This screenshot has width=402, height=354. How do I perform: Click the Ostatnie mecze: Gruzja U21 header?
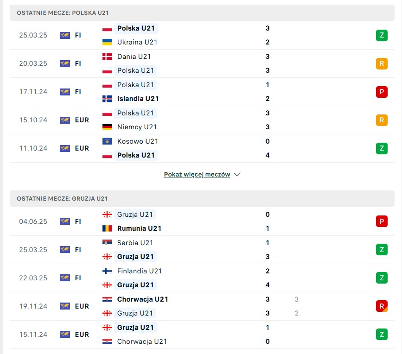[202, 198]
